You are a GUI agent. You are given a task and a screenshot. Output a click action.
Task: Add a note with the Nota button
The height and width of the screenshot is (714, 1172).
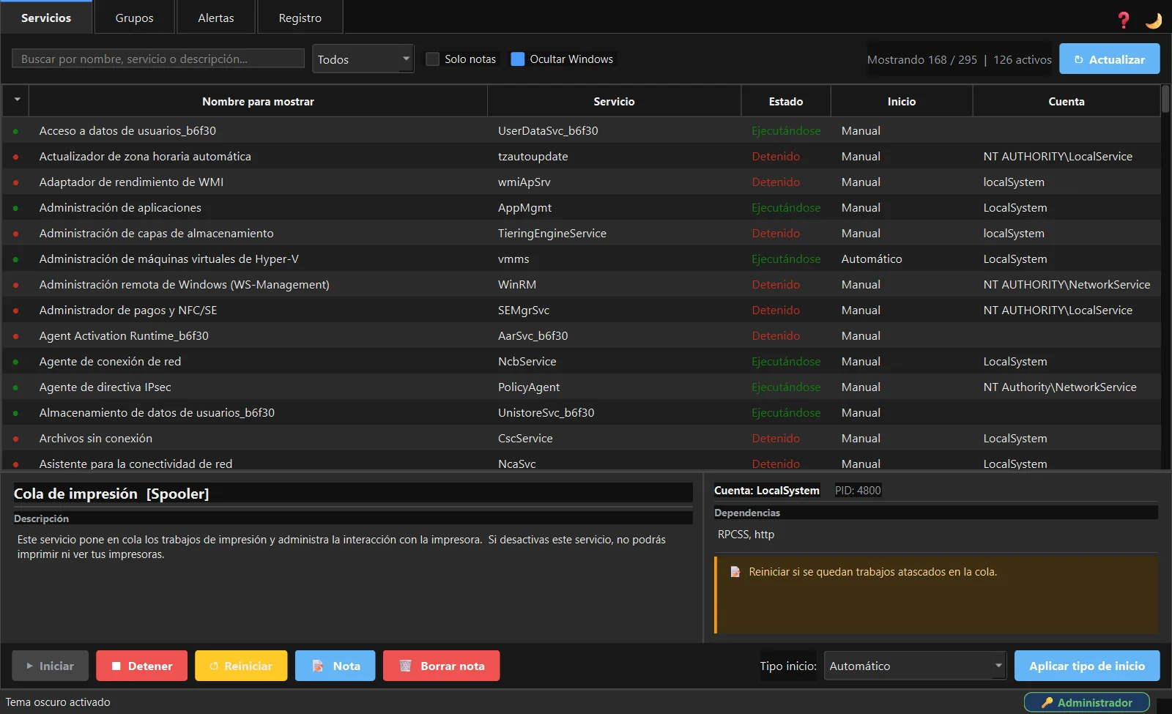click(x=335, y=666)
